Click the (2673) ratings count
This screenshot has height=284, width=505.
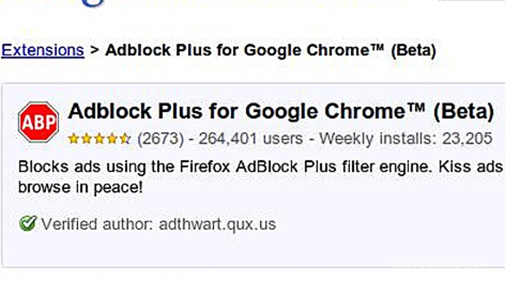point(160,139)
